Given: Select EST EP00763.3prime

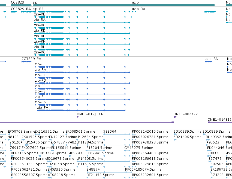Looking at the screenshot, I should click(x=22, y=132).
